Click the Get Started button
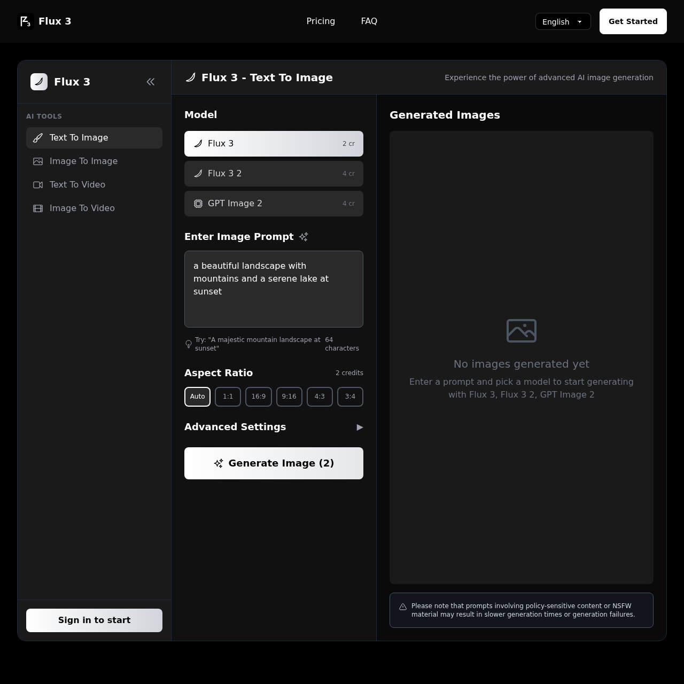Viewport: 684px width, 684px height. tap(633, 21)
